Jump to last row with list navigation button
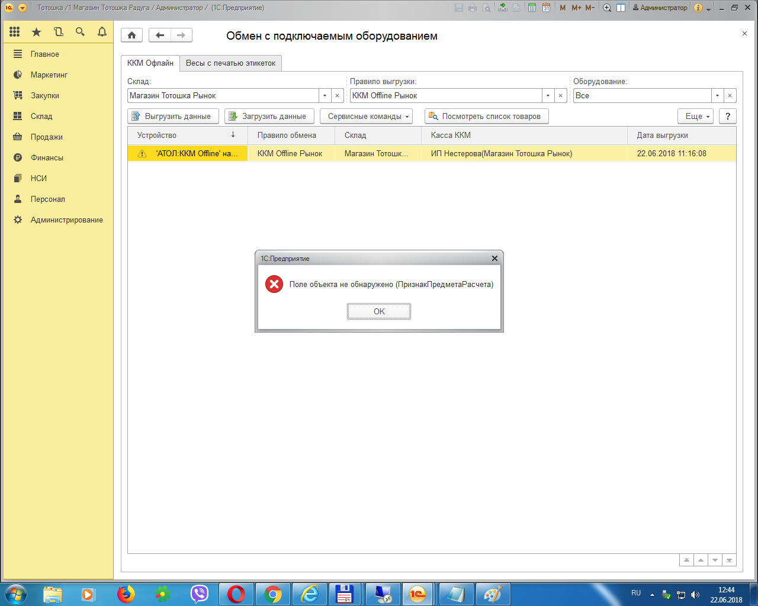The image size is (758, 606). [x=730, y=560]
